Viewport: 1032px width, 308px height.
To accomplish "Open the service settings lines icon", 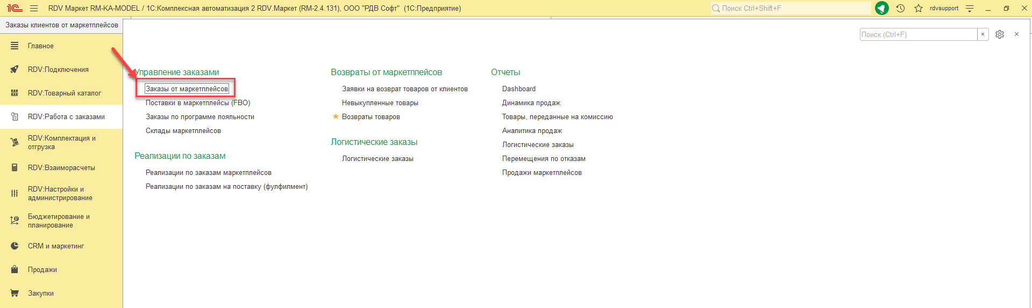I will point(970,9).
